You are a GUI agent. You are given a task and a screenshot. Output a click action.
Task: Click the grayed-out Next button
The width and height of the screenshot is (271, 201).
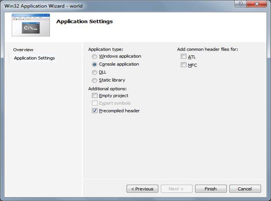pyautogui.click(x=176, y=189)
